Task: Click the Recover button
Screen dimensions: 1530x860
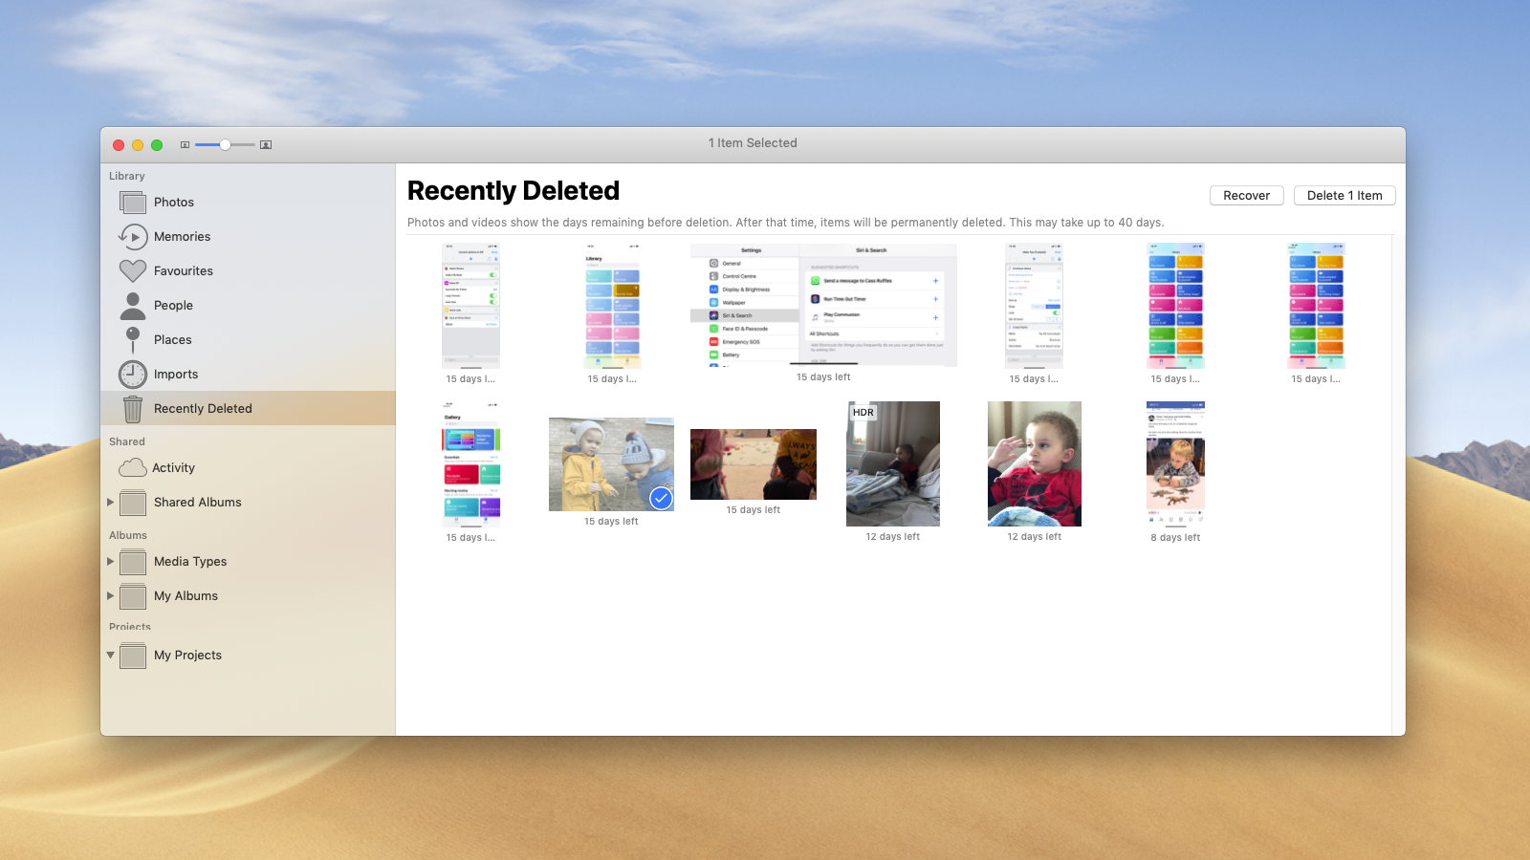Action: tap(1247, 195)
